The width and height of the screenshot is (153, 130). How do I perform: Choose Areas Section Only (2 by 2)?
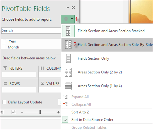point(107,72)
